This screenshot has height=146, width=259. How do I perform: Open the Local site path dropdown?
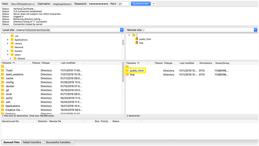pos(122,30)
